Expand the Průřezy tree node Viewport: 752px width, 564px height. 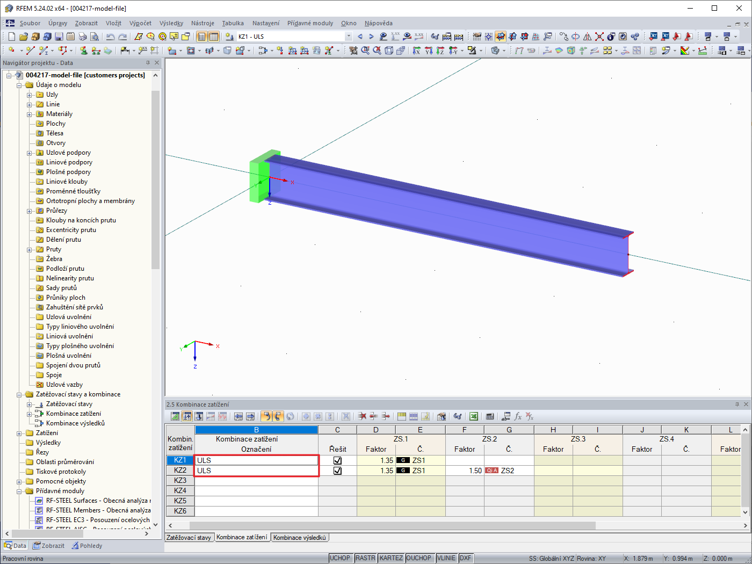(x=30, y=211)
